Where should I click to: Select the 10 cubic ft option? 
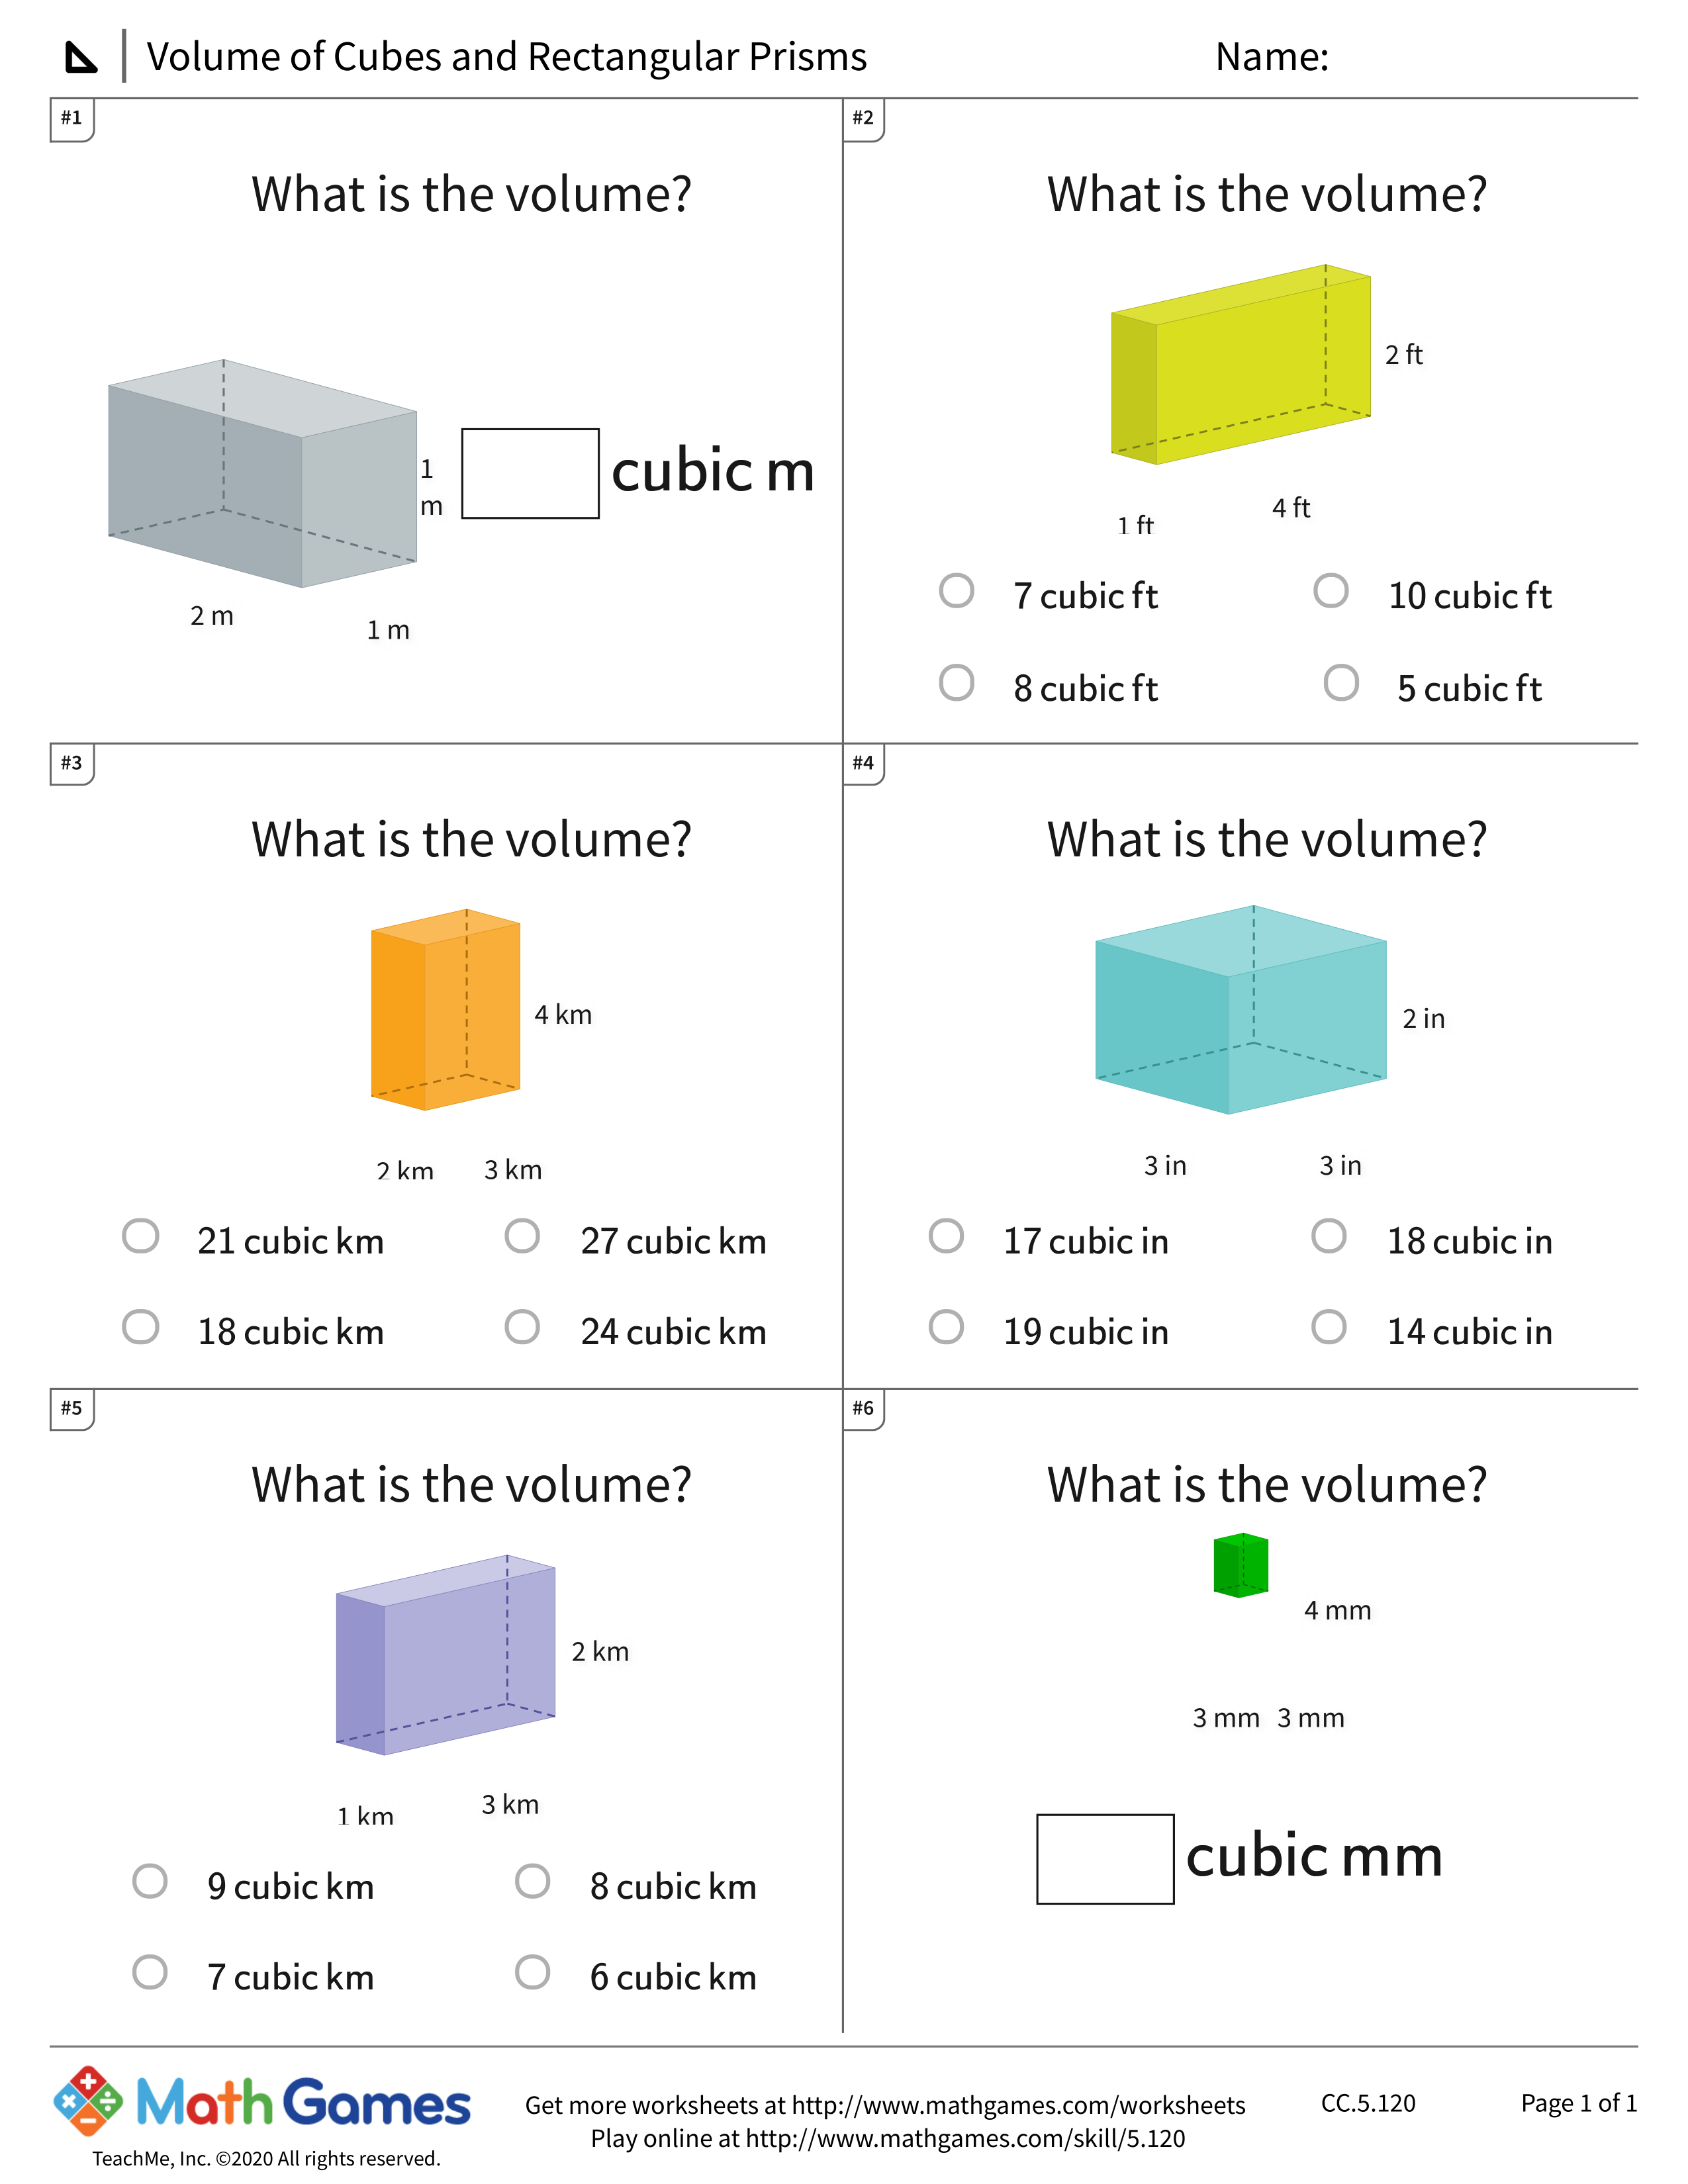(1331, 591)
